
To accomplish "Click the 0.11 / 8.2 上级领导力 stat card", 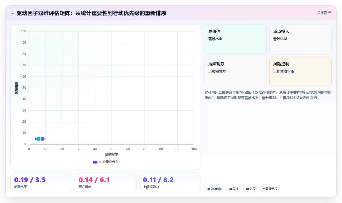I will [x=170, y=182].
